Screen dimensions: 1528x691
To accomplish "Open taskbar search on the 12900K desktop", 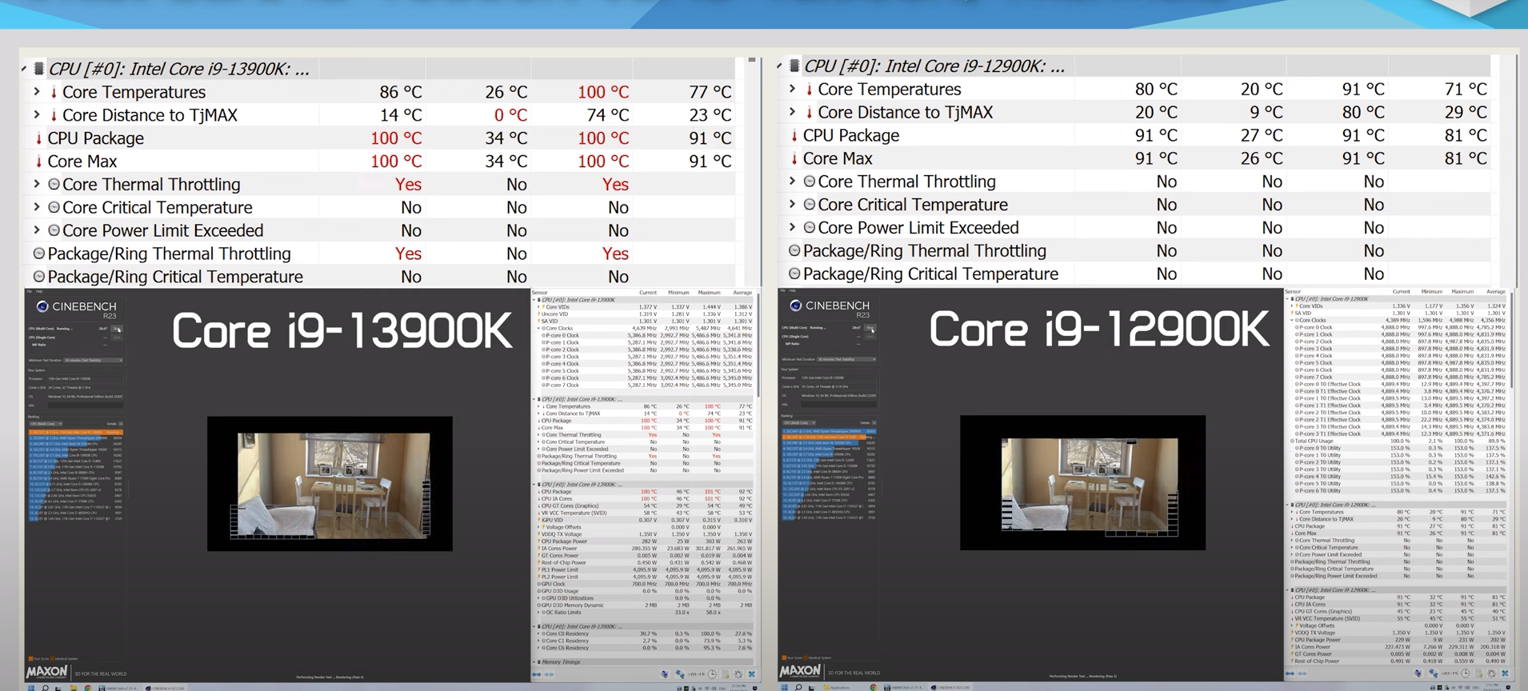I will pos(798,687).
